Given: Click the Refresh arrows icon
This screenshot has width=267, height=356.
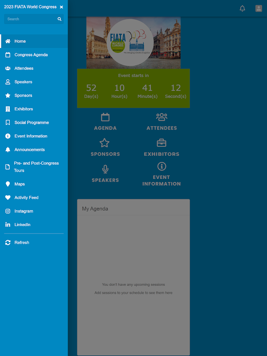Looking at the screenshot, I should pos(8,243).
